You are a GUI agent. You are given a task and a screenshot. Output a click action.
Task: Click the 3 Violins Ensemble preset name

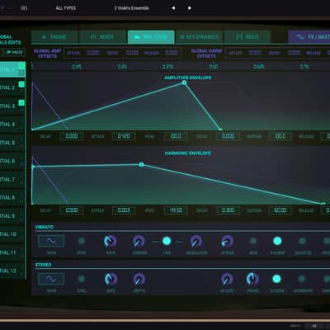(x=132, y=8)
